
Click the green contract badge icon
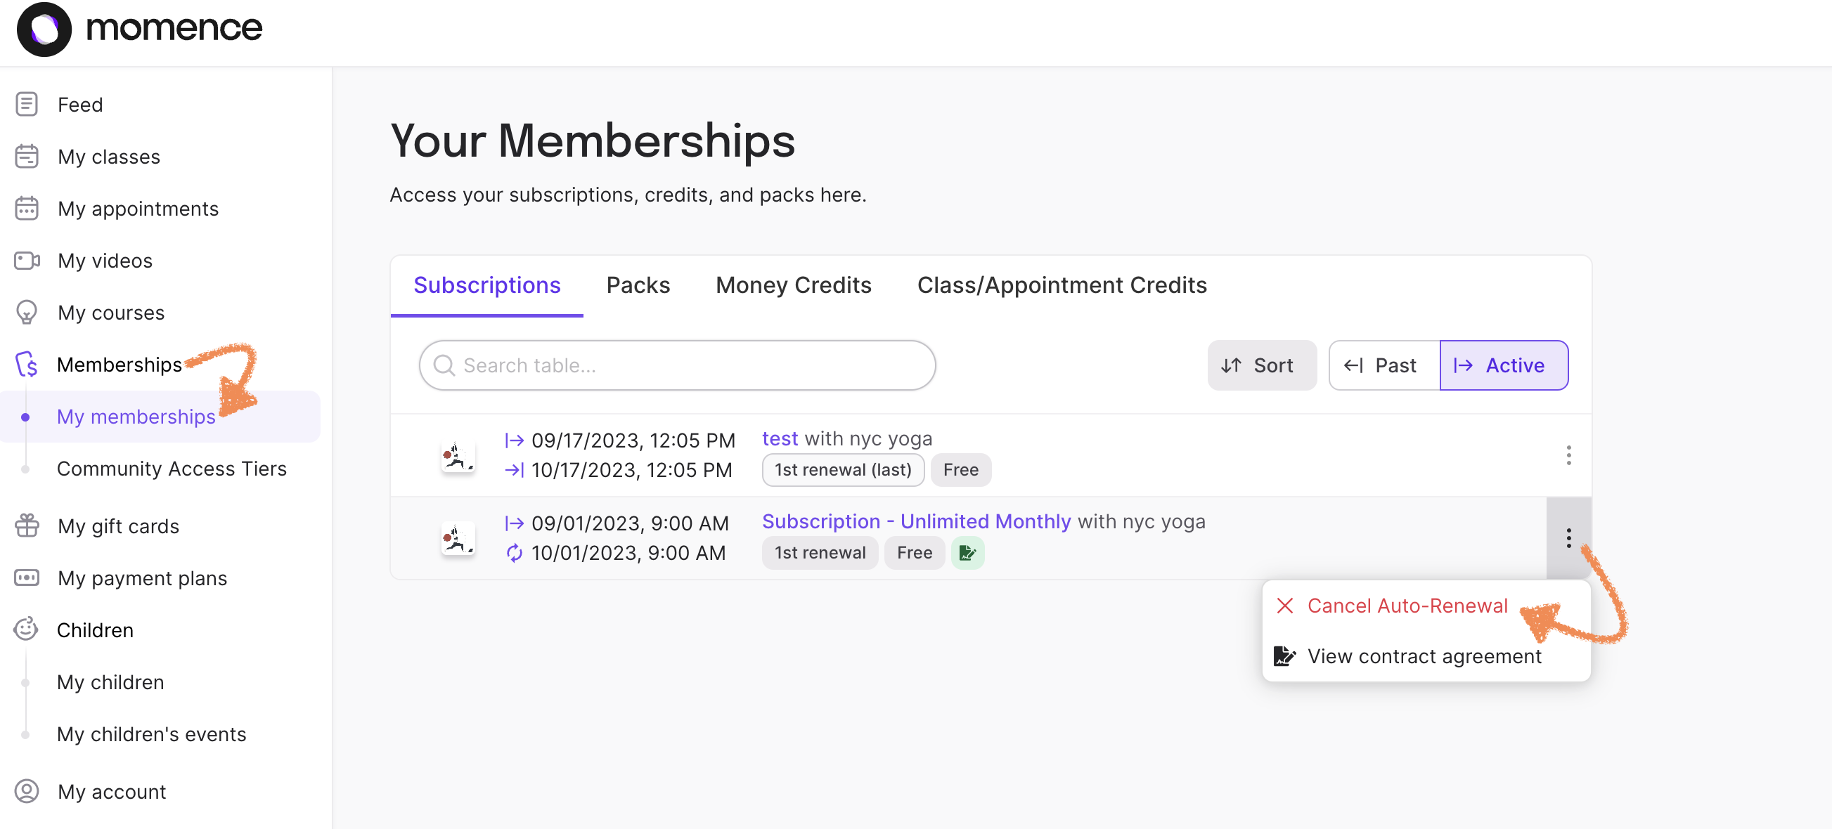point(967,552)
